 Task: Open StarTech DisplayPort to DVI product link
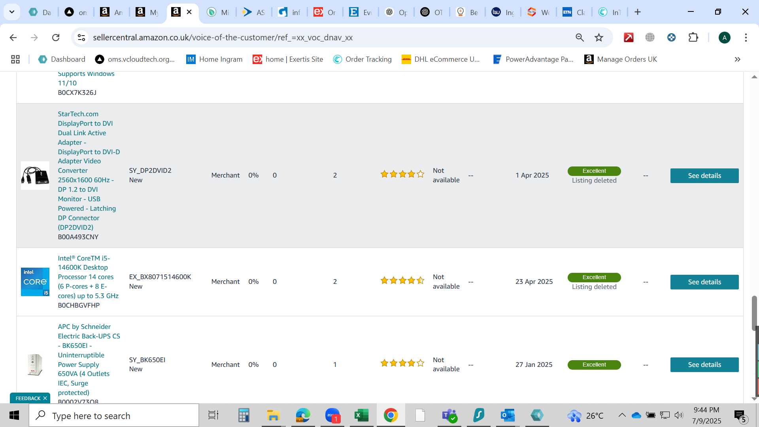coord(89,170)
